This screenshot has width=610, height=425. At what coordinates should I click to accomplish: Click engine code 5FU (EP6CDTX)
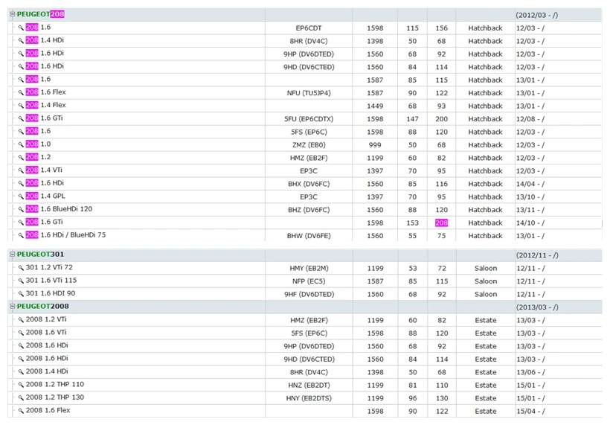click(x=309, y=118)
